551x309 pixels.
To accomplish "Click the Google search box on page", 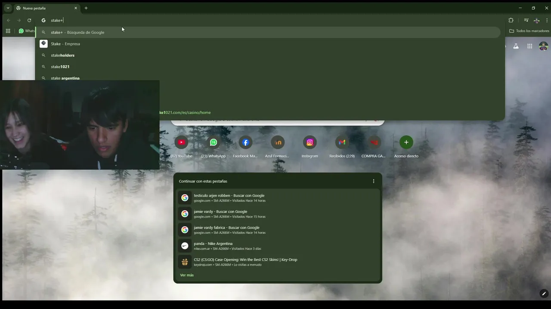I will coord(278,122).
